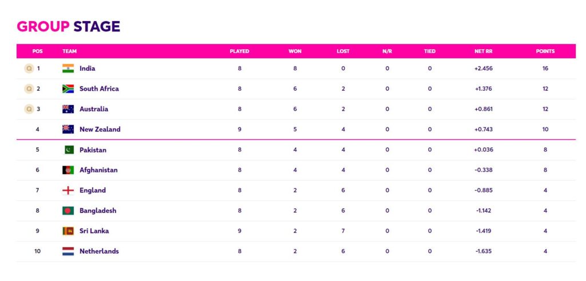Click the Bangladesh flag icon
This screenshot has height=281, width=586.
coord(68,211)
